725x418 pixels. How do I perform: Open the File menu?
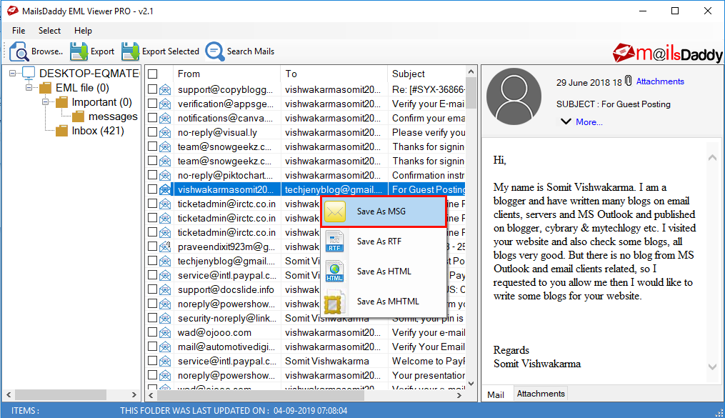[x=19, y=31]
